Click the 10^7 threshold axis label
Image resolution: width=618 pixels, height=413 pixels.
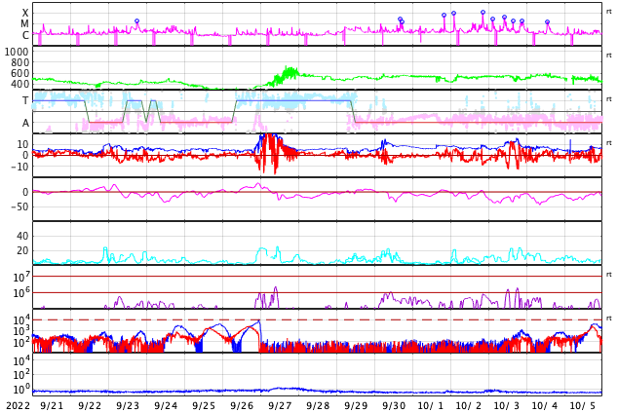21,278
